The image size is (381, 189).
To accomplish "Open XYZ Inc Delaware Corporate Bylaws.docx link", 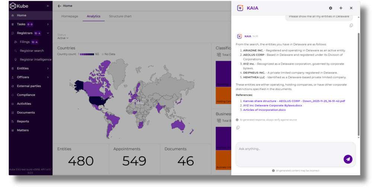I will (273, 105).
